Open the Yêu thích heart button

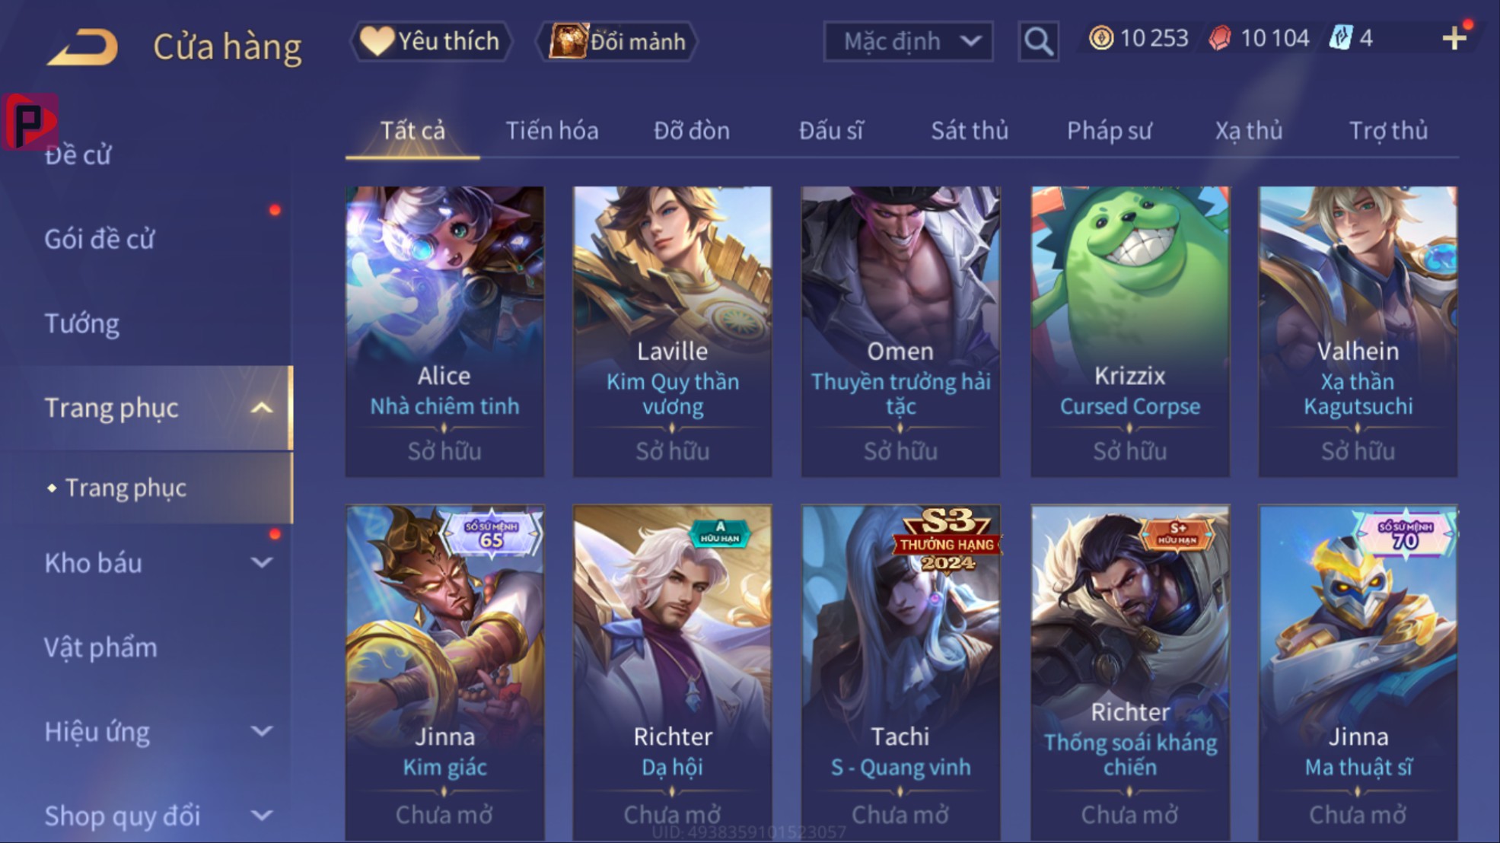pyautogui.click(x=431, y=41)
